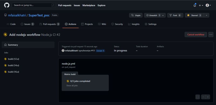Click the In progress status text
Viewport: 216px width, 105px height.
(x=120, y=50)
